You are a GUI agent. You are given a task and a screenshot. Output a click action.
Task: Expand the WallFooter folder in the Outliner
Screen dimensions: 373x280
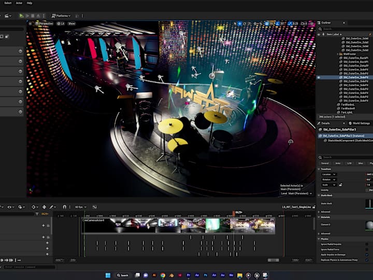[x=338, y=54]
